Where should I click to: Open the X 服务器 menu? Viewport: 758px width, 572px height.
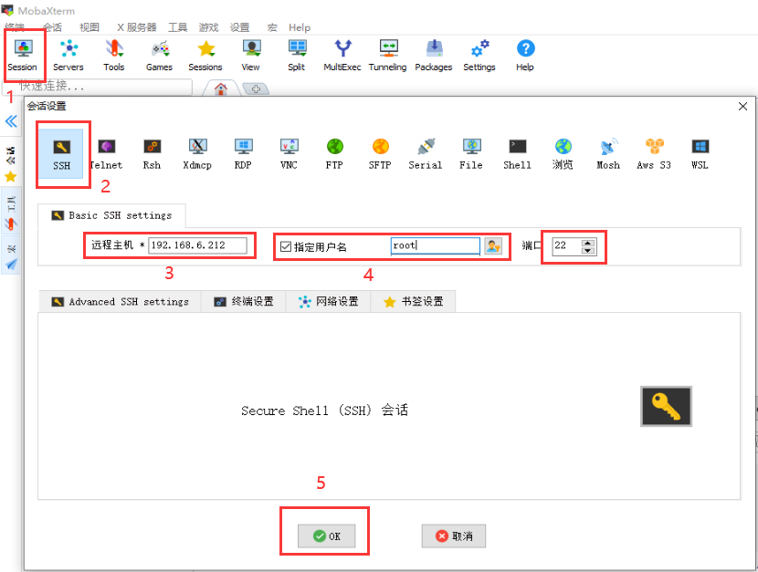click(137, 27)
